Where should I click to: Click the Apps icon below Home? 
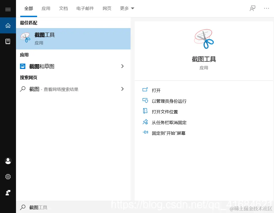coord(8,41)
